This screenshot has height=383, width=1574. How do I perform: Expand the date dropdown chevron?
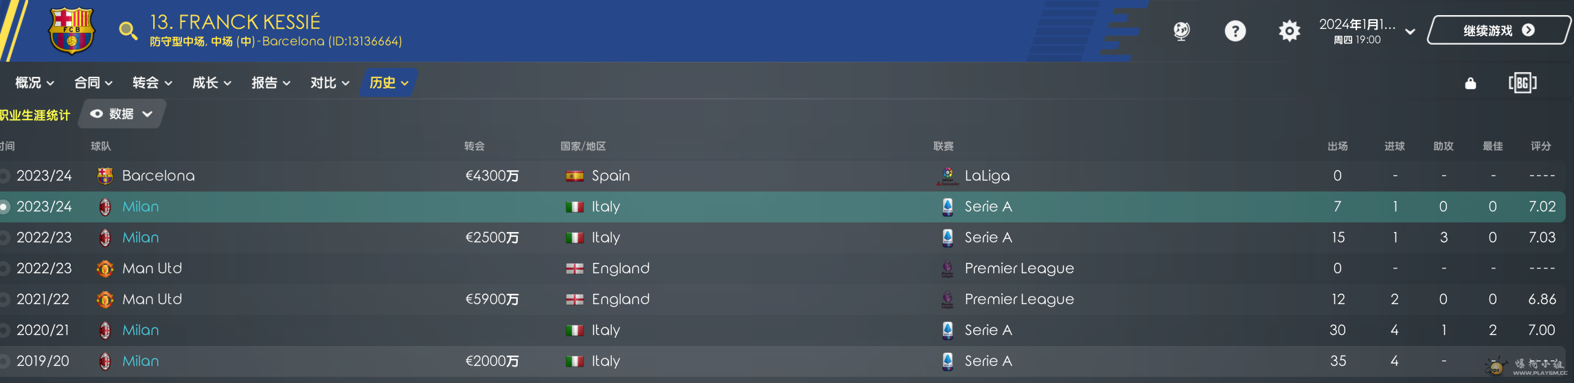tap(1410, 32)
